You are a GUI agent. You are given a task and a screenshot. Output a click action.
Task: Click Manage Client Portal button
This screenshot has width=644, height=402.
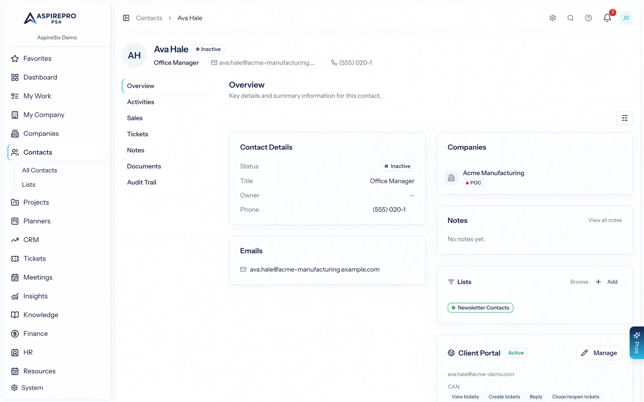click(599, 353)
